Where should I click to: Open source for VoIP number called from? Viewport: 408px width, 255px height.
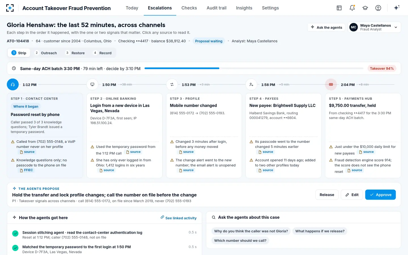pyautogui.click(x=27, y=152)
